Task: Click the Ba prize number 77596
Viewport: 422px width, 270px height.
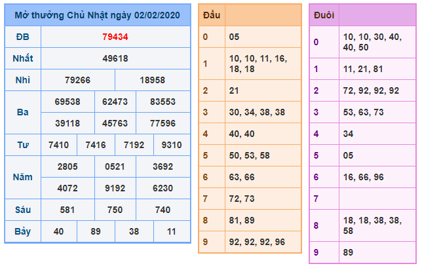Action: (162, 123)
